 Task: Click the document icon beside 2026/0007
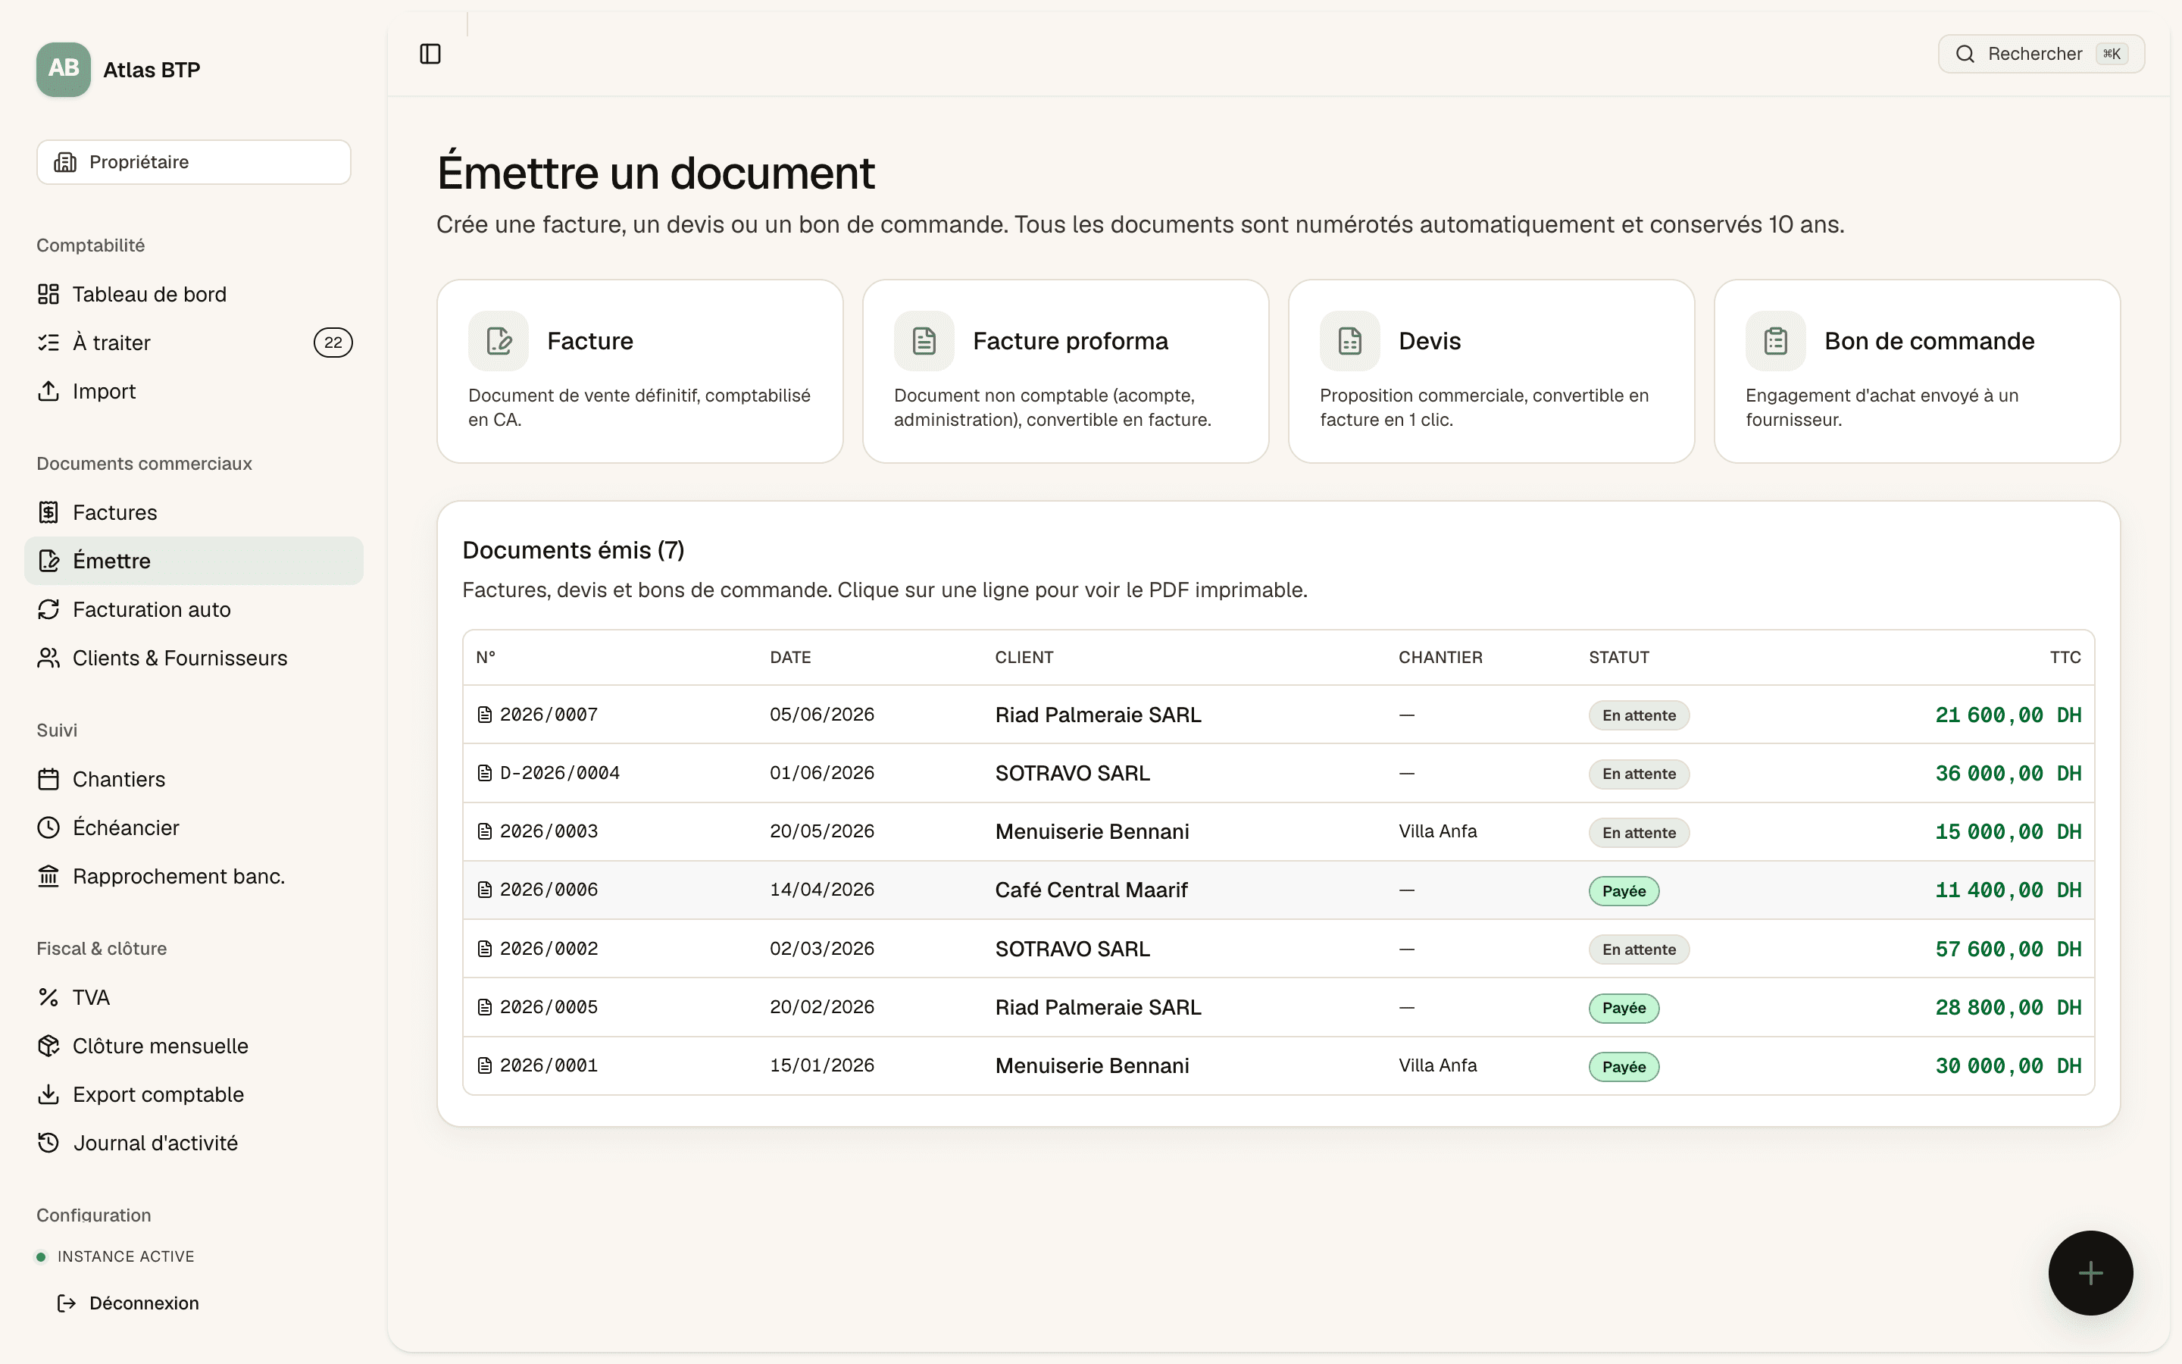click(484, 715)
